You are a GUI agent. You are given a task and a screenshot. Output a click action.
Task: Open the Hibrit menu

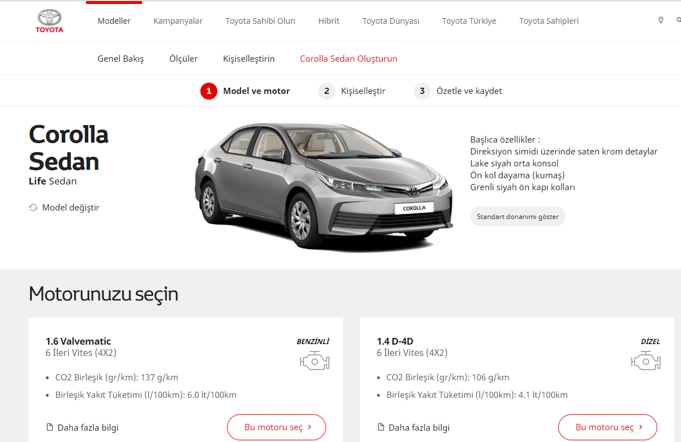[x=329, y=21]
